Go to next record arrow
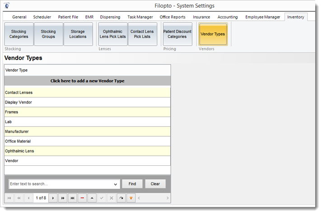Image resolution: width=322 pixels, height=214 pixels. (53, 198)
